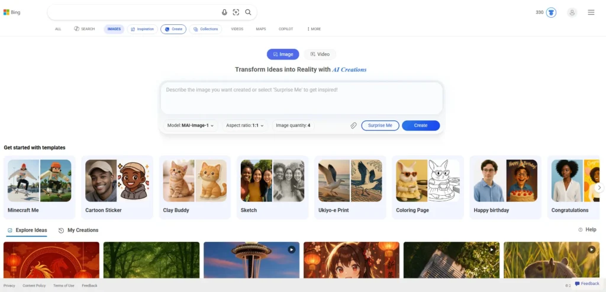Click the Help question icon
The image size is (606, 292).
581,229
